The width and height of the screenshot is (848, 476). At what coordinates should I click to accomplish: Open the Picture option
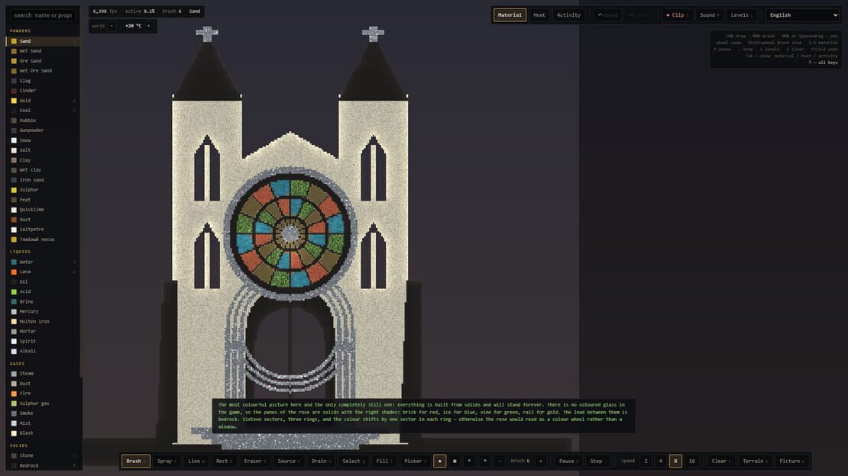(x=791, y=461)
